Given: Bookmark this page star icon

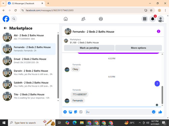Looking at the screenshot, I should click(x=151, y=10).
